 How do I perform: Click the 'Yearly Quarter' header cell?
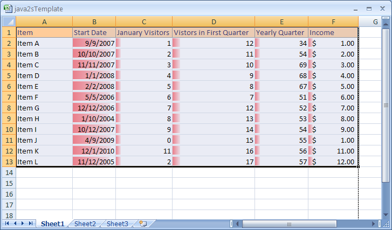pyautogui.click(x=281, y=32)
